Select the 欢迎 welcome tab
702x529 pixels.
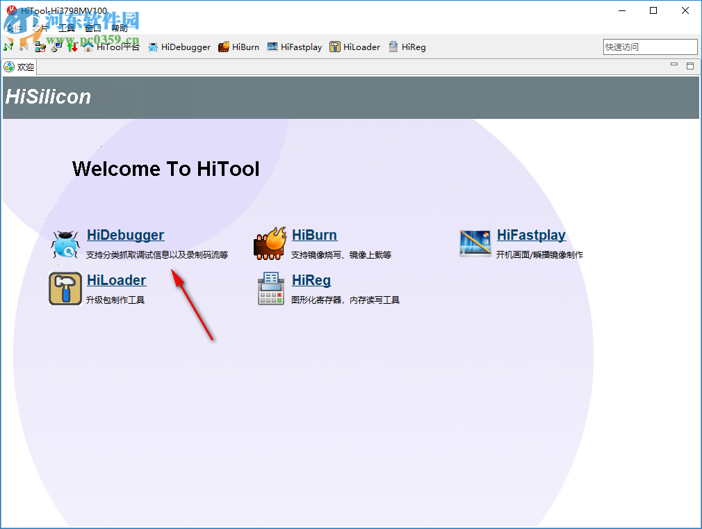click(x=19, y=67)
